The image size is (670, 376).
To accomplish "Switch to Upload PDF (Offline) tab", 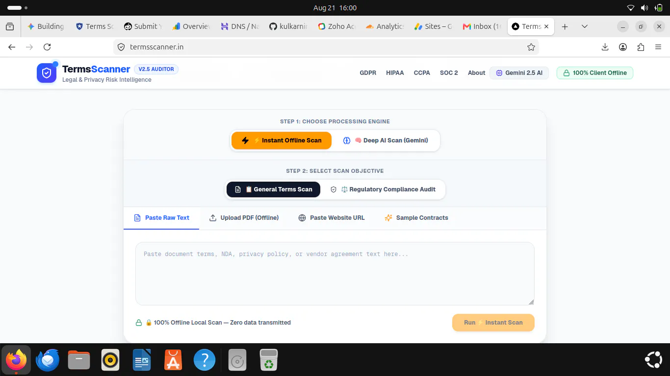I will click(244, 218).
